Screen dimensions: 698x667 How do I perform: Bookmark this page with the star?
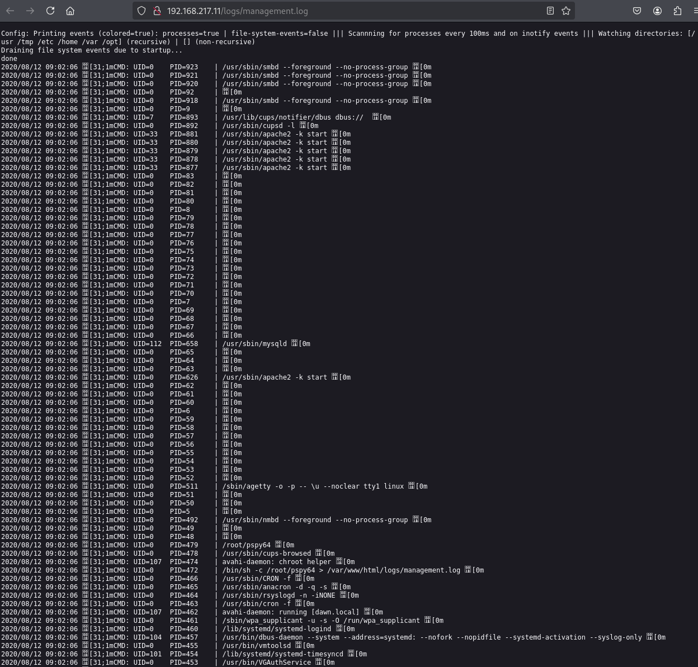pos(566,11)
